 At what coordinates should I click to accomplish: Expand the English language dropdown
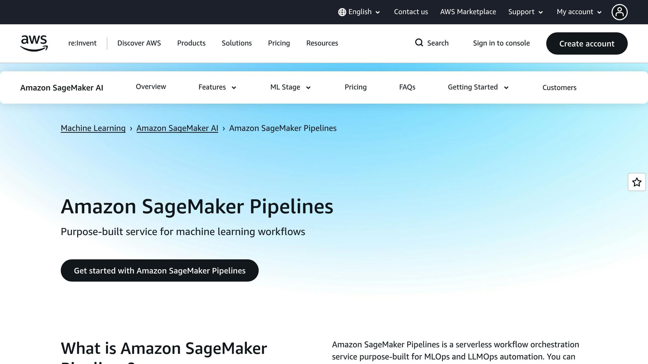click(x=360, y=12)
